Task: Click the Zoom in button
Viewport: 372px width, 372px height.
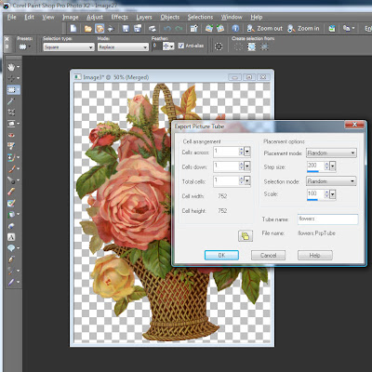Action: pos(303,29)
